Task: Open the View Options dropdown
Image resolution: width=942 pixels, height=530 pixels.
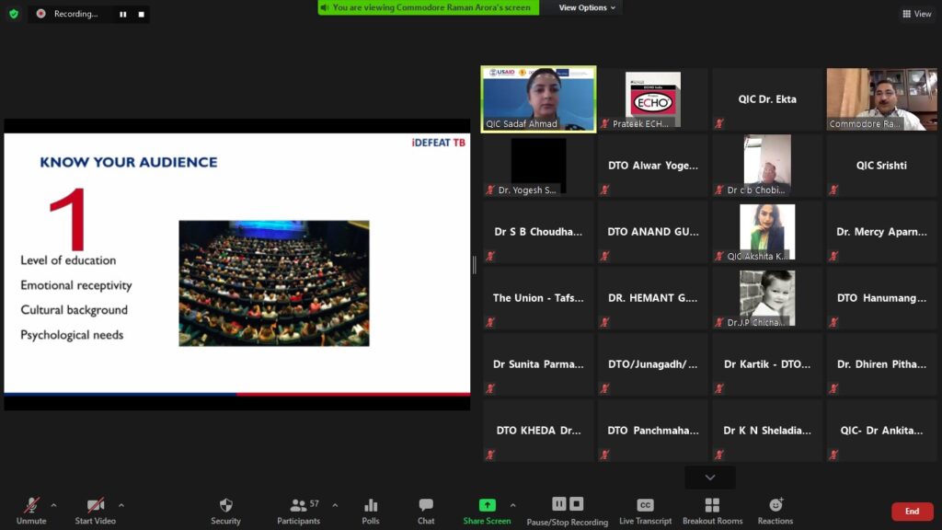Action: [588, 7]
